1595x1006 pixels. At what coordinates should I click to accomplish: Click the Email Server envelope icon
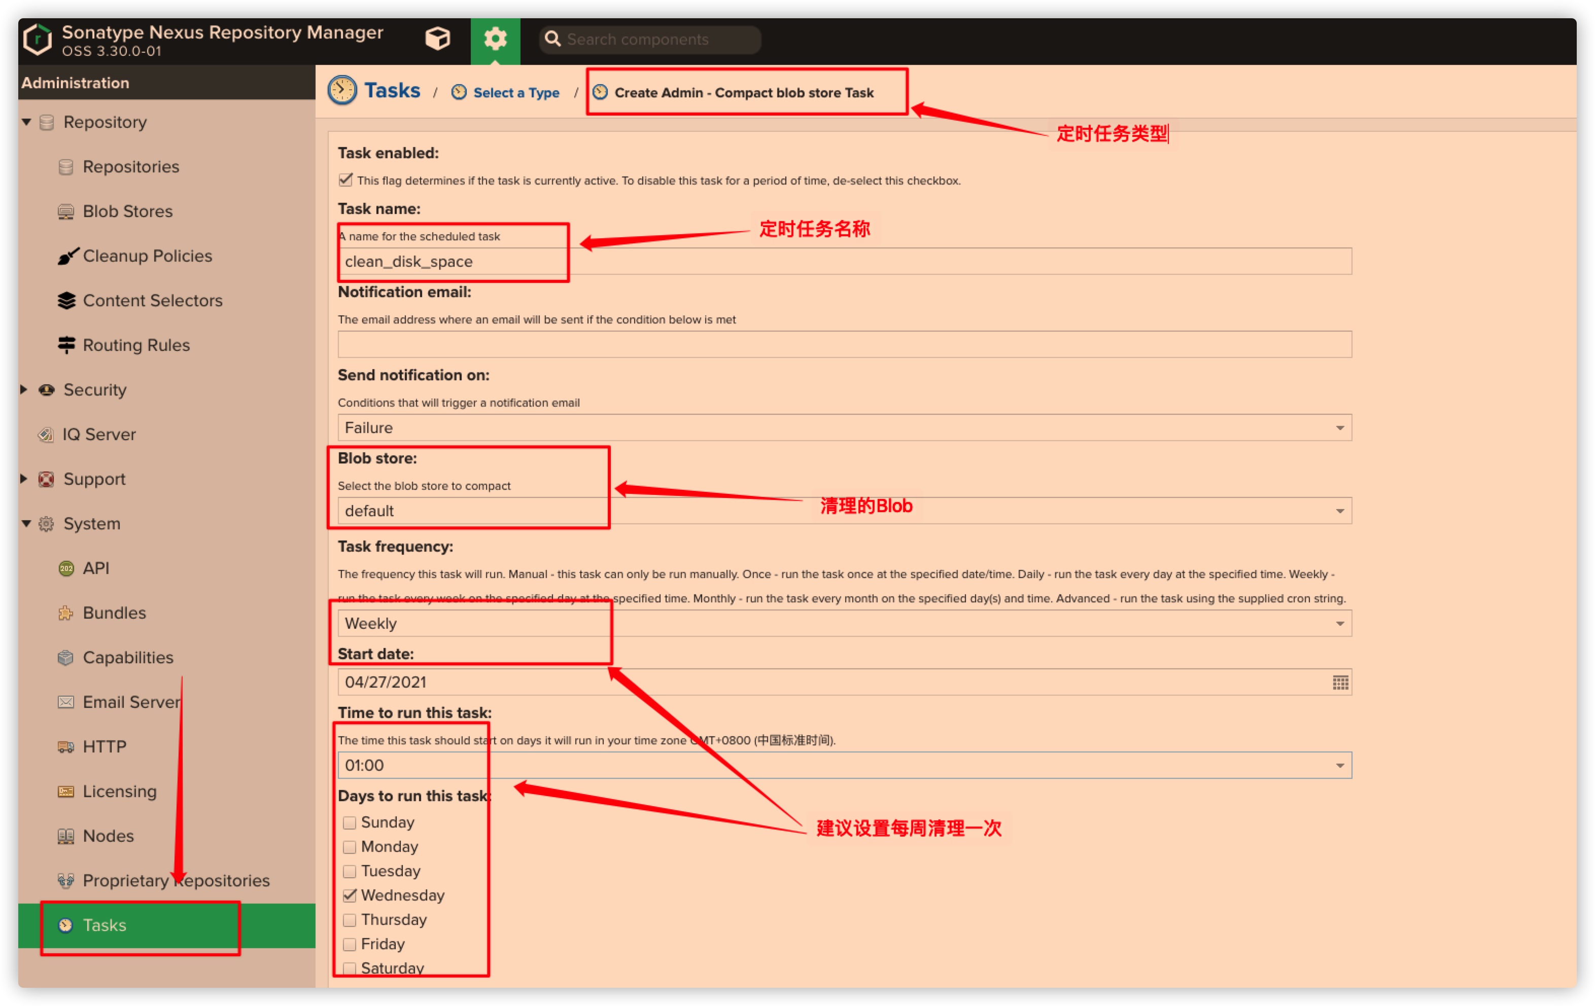(x=65, y=702)
